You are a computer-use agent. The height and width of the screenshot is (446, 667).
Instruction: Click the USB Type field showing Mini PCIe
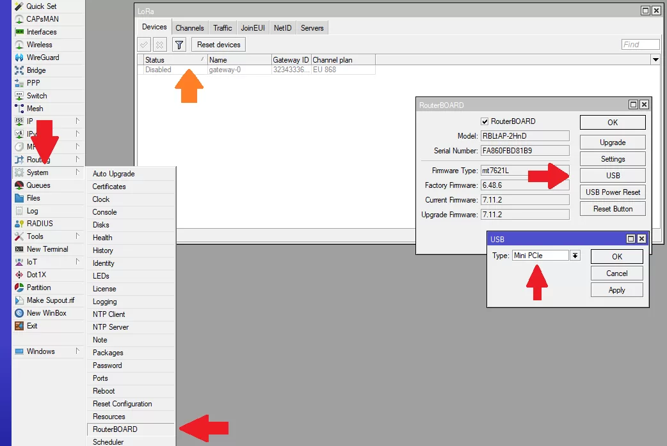coord(540,256)
